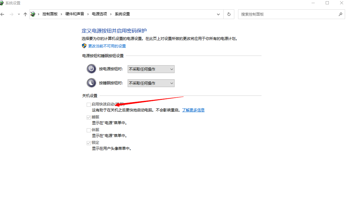This screenshot has width=346, height=216.
Task: Expand address bar history dropdown
Action: pyautogui.click(x=218, y=14)
